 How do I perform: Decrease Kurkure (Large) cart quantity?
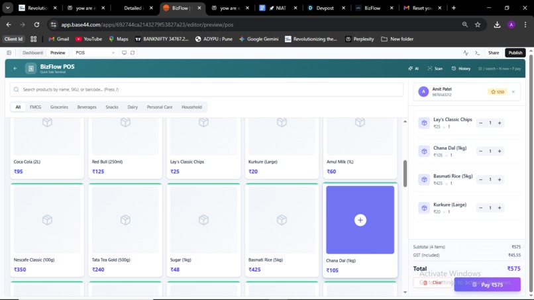[x=481, y=208]
